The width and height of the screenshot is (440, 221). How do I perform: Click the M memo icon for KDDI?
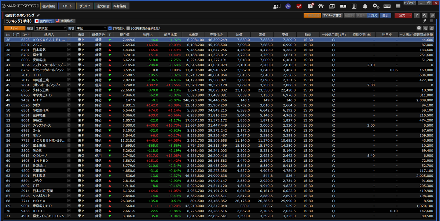click(69, 210)
